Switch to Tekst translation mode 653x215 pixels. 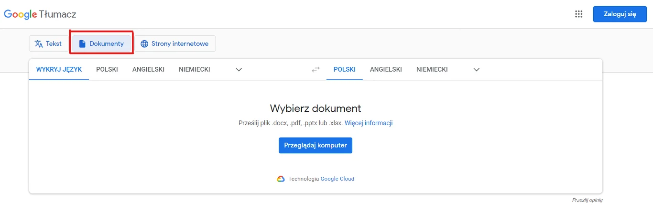(x=48, y=43)
